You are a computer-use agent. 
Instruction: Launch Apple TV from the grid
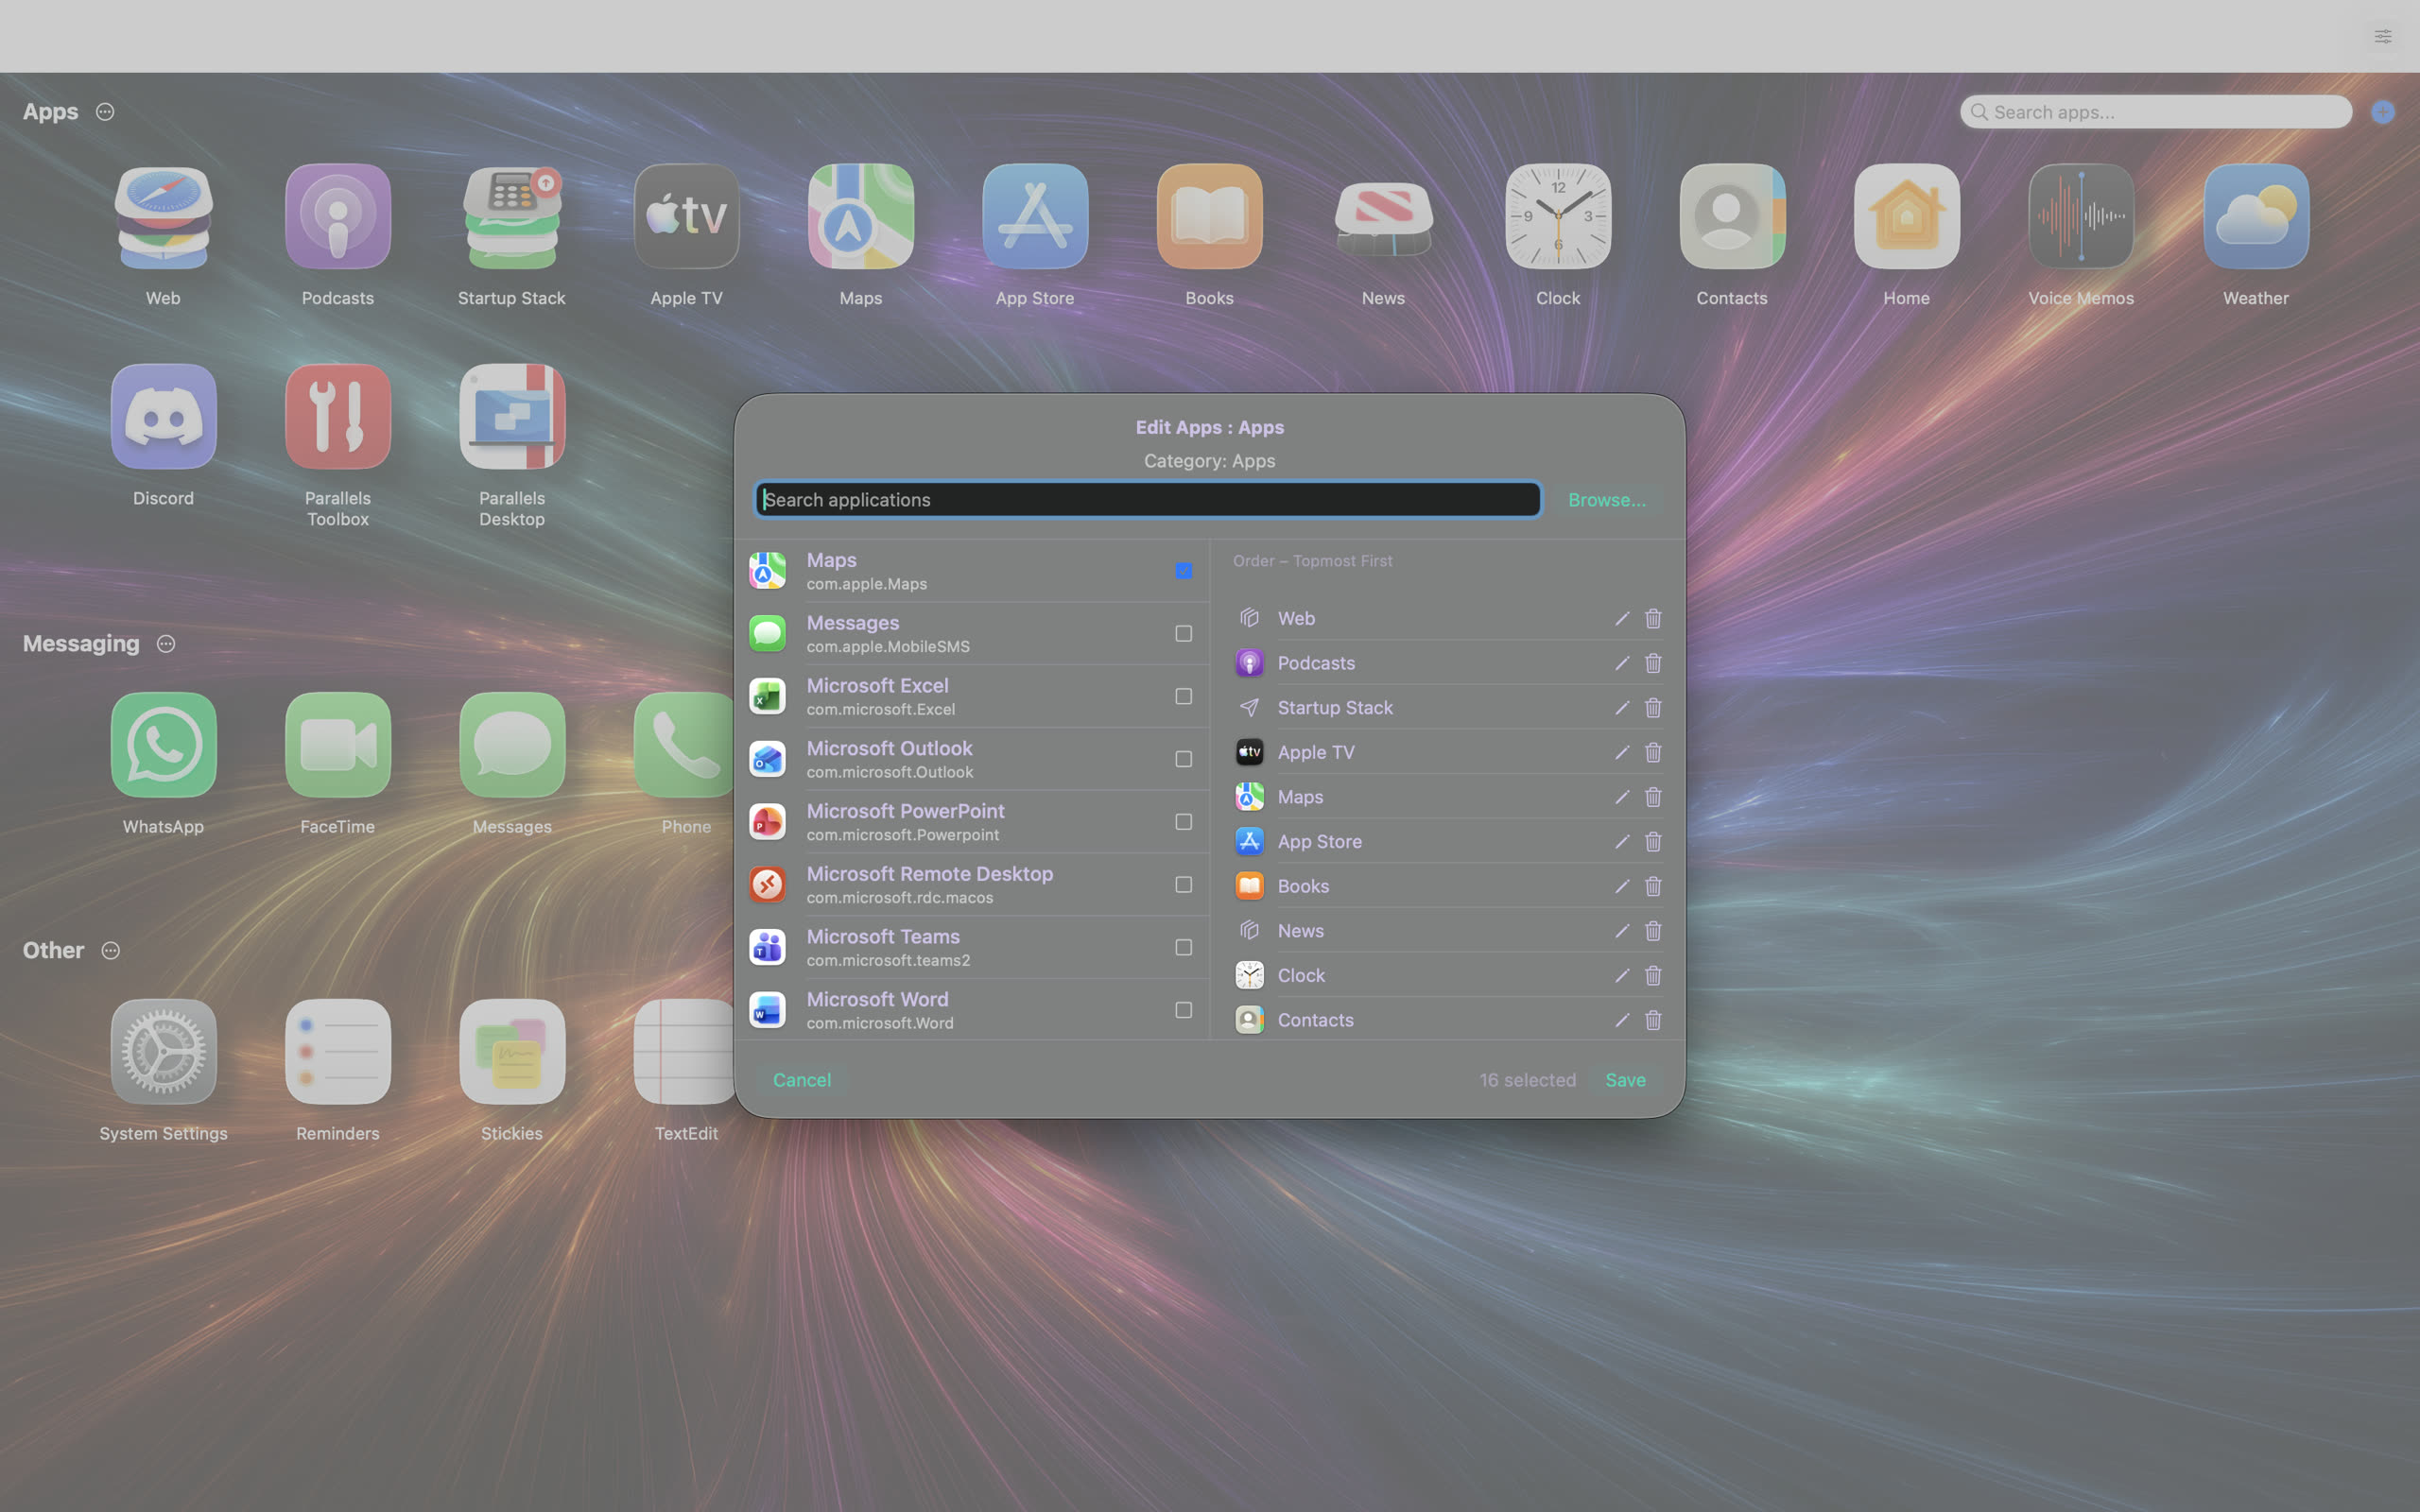point(686,217)
